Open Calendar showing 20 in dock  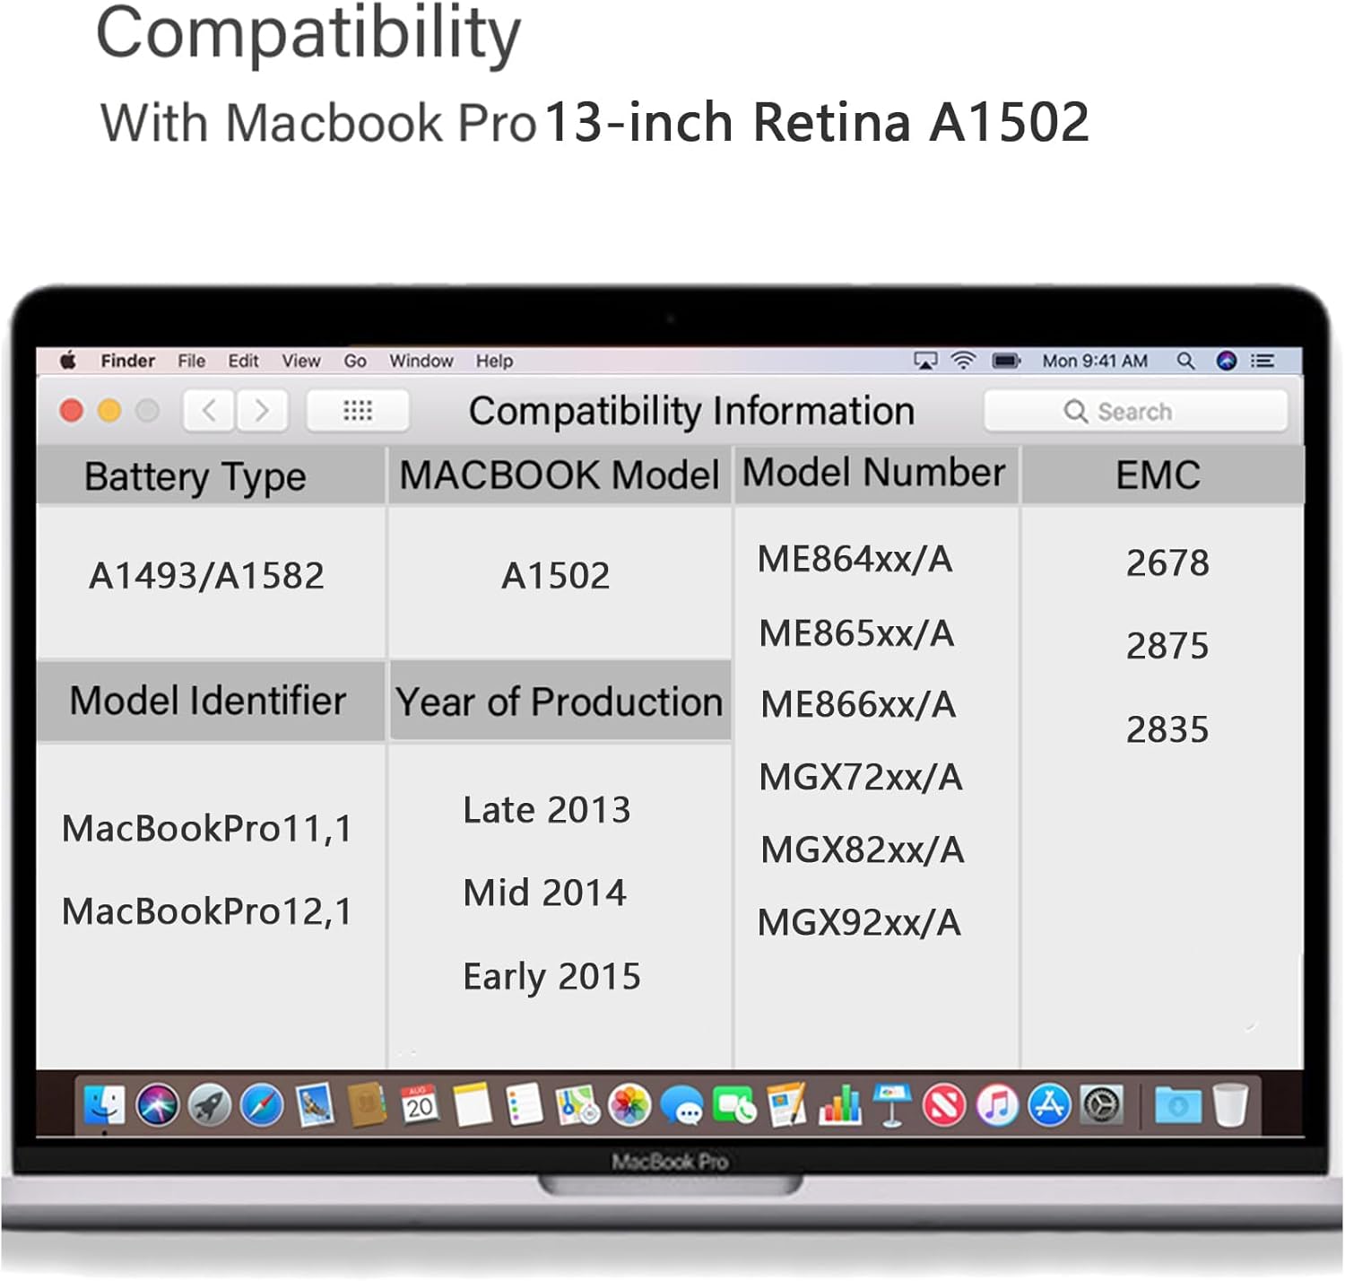[x=420, y=1105]
